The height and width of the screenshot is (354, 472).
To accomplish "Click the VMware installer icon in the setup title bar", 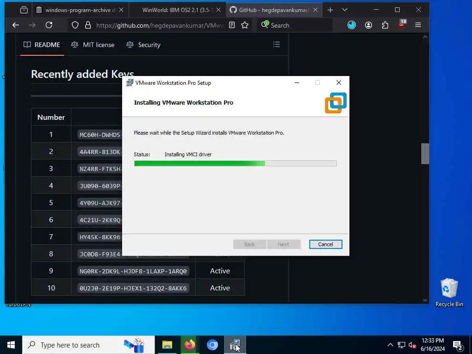I will 130,83.
